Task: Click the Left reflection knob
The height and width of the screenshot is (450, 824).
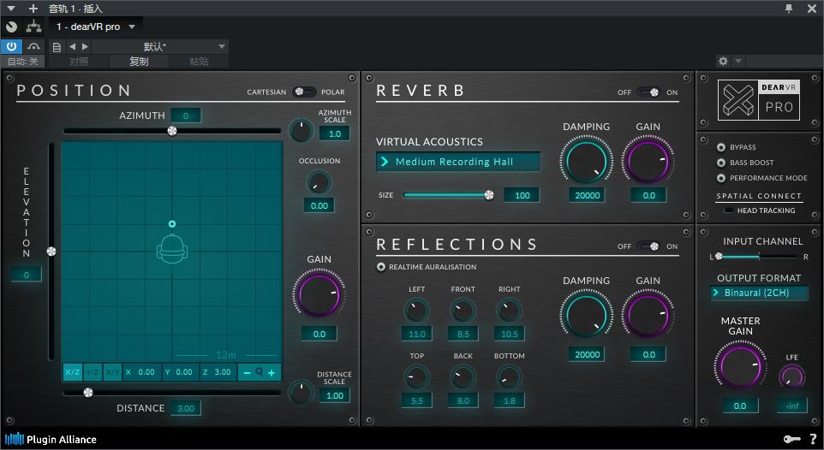Action: (x=417, y=311)
